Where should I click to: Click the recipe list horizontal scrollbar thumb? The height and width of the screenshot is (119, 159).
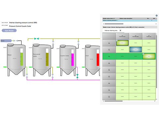114,24
